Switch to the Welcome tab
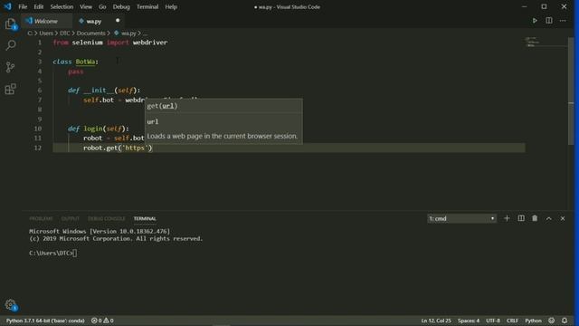The height and width of the screenshot is (326, 579). click(46, 21)
